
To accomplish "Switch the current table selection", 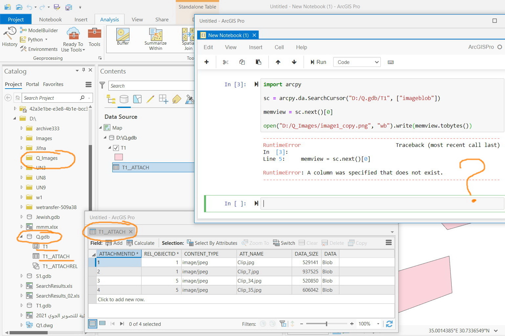I will pos(284,243).
